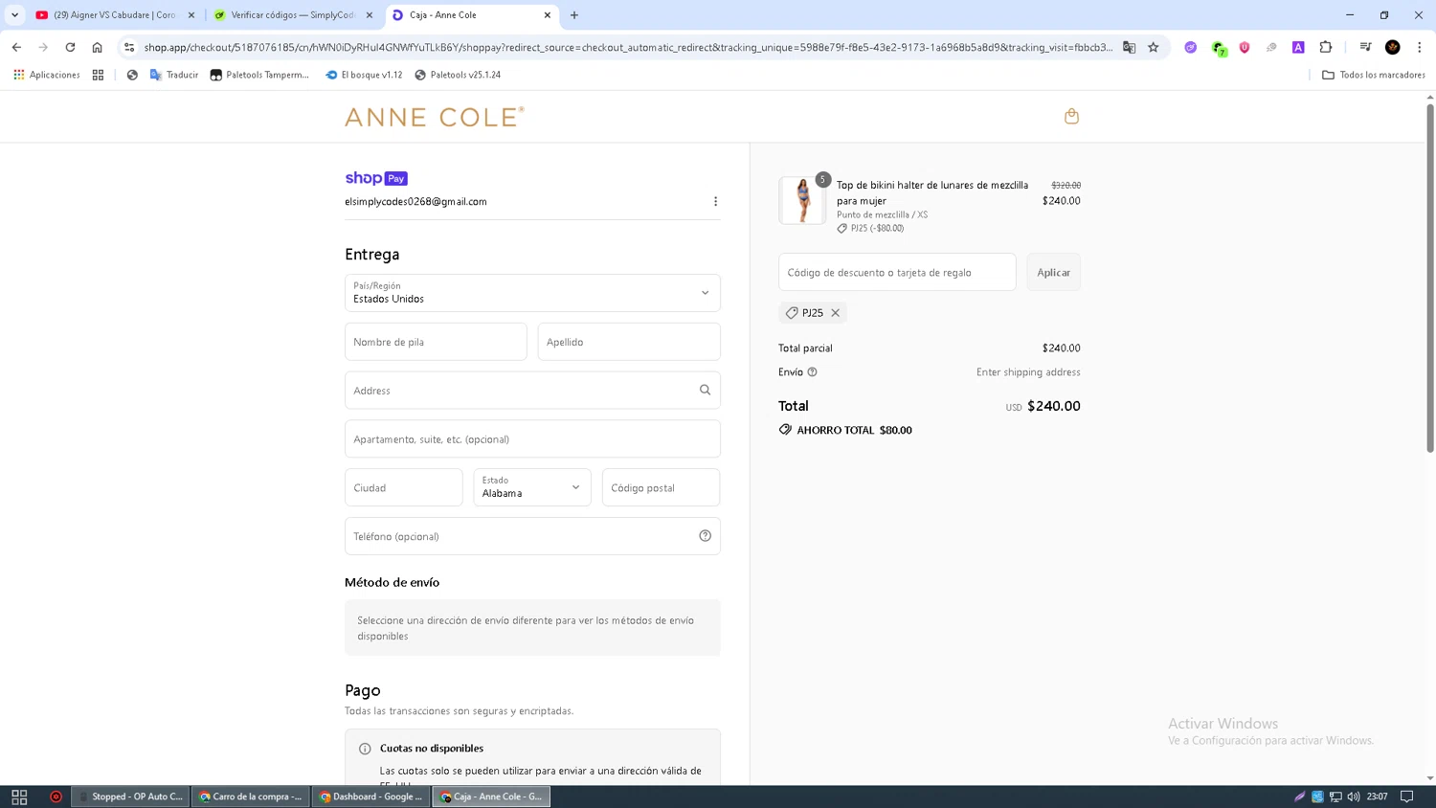Open the tab groups grid icon in the bookmarks bar
The width and height of the screenshot is (1436, 808).
pyautogui.click(x=98, y=75)
